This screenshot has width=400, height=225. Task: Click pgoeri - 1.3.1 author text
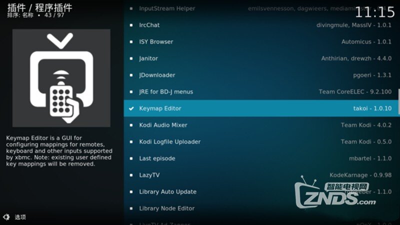click(372, 75)
